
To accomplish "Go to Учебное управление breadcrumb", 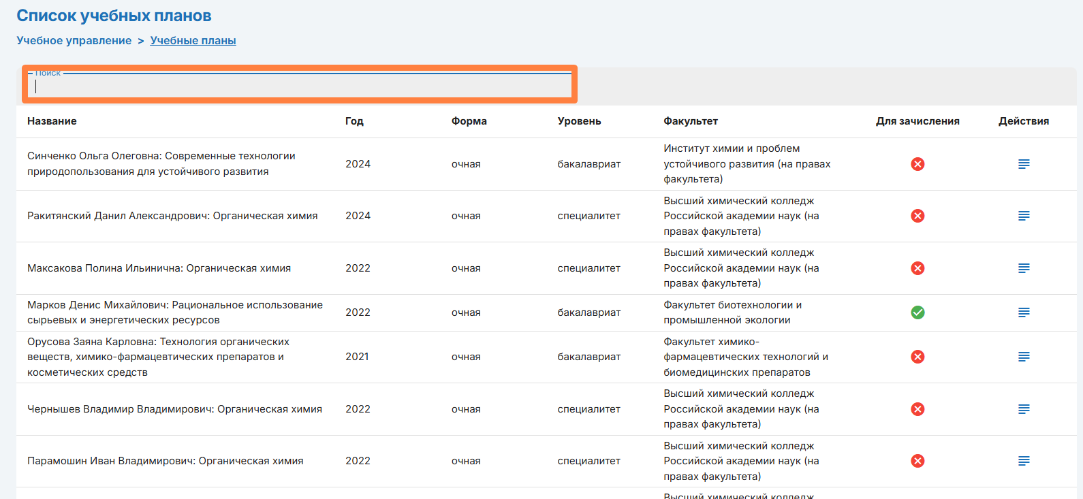I will point(74,41).
